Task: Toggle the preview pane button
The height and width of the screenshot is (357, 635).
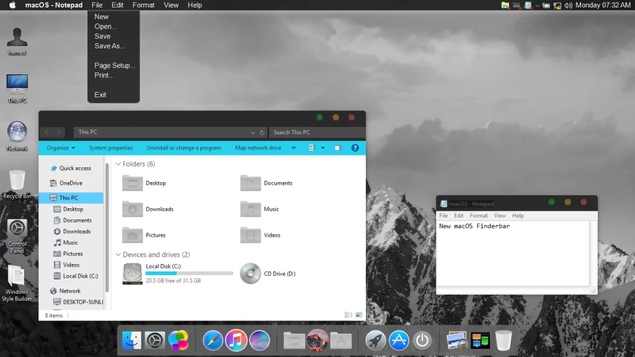Action: tap(338, 148)
